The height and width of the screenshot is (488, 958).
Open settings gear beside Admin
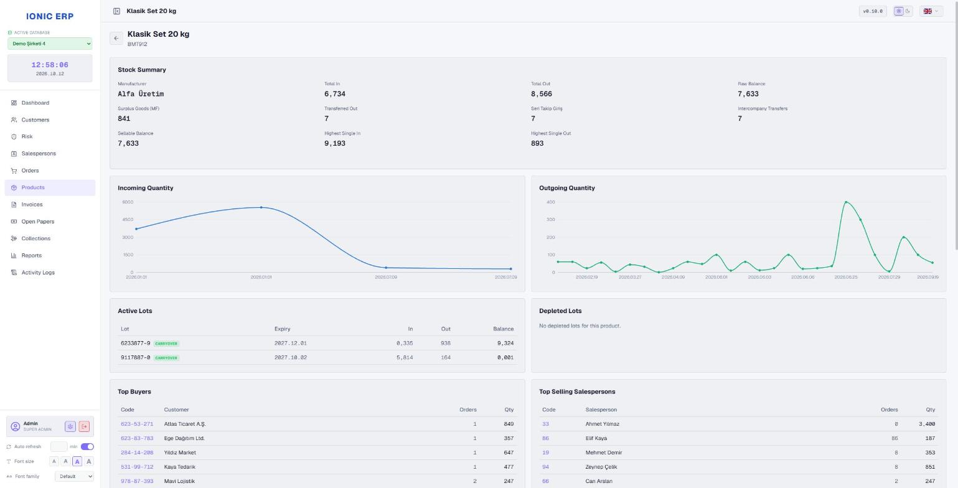70,426
